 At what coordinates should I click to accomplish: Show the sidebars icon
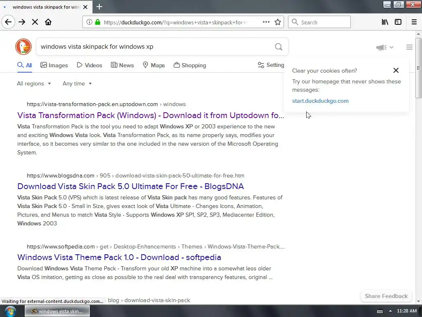(x=398, y=22)
